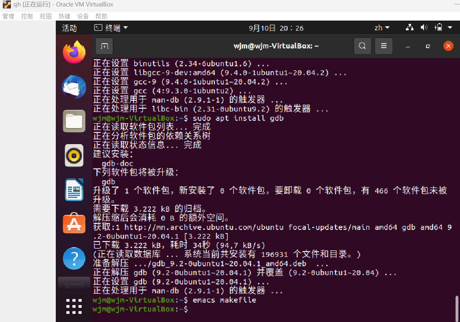This screenshot has width=460, height=322.
Task: Open the 9月10日 clock calendar
Action: 276,28
